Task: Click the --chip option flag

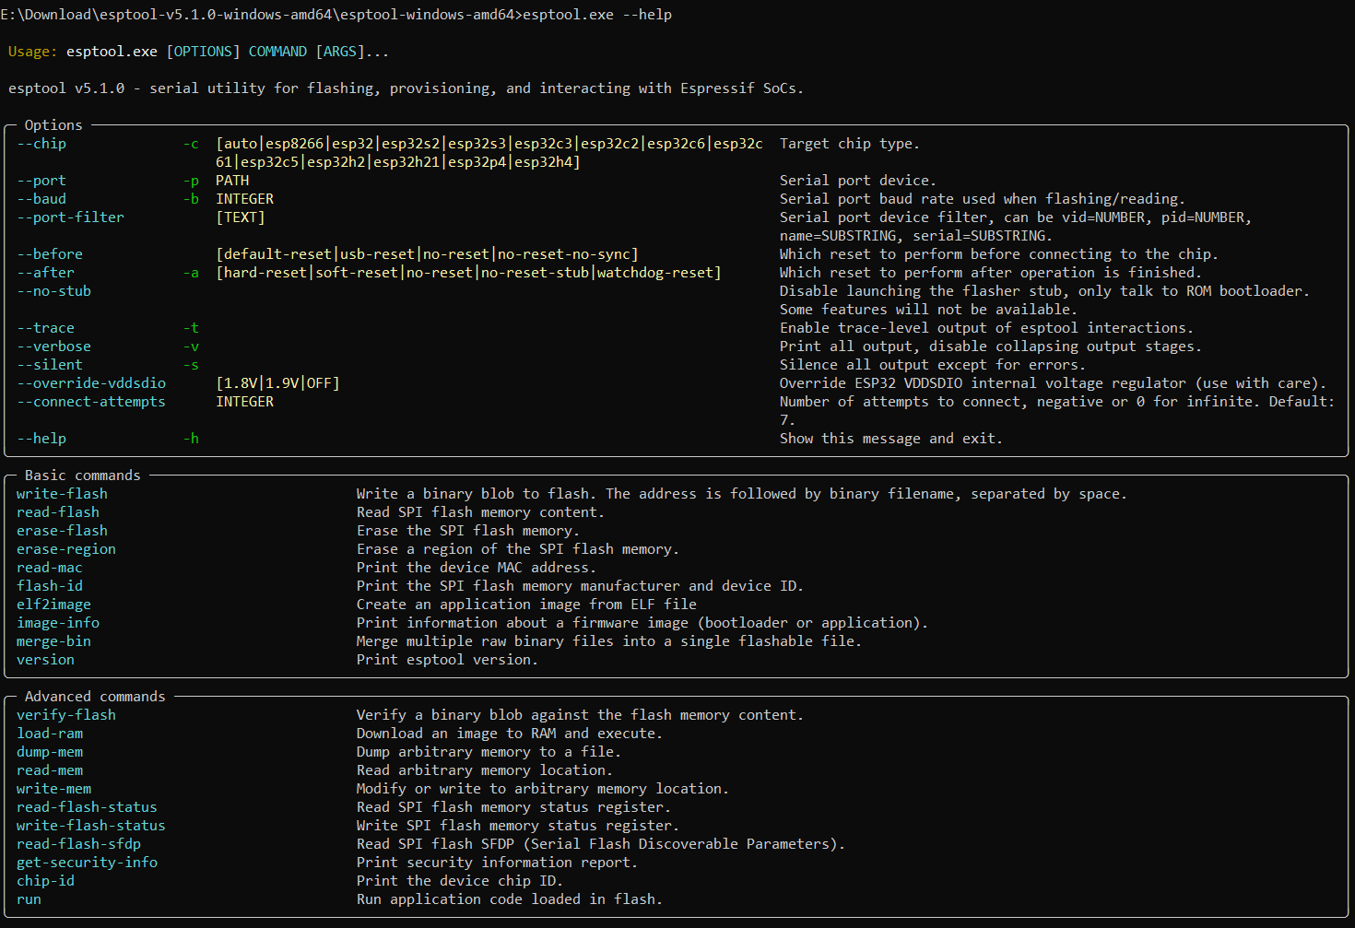Action: pos(41,144)
